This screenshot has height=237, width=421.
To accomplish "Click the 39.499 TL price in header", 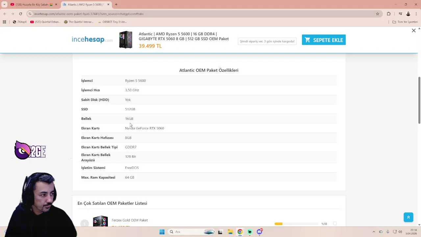I will coord(150,46).
